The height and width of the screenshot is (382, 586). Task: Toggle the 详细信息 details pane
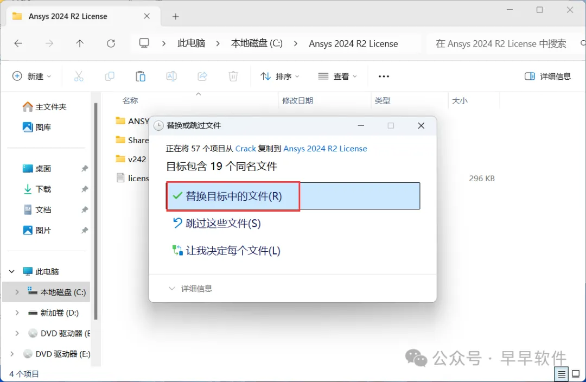click(x=548, y=77)
